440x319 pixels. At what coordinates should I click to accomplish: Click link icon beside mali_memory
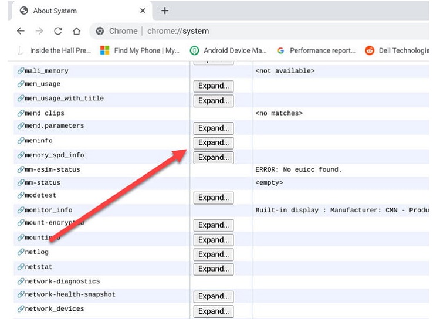coord(21,71)
